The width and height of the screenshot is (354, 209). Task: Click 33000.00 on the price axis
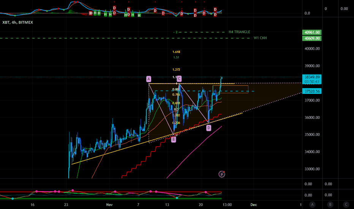312,169
